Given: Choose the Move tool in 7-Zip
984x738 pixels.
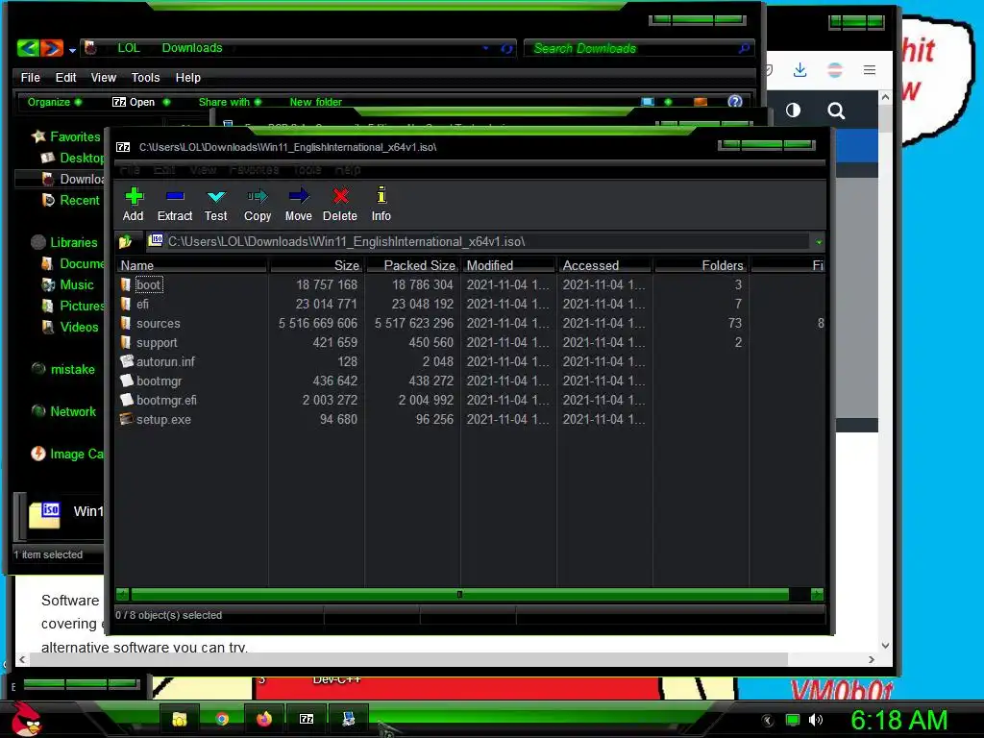Looking at the screenshot, I should [298, 205].
